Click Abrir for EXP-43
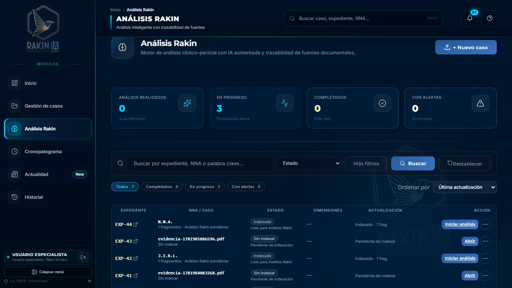Image resolution: width=512 pixels, height=288 pixels. [470, 241]
